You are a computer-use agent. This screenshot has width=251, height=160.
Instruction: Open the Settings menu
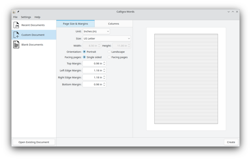(26, 17)
